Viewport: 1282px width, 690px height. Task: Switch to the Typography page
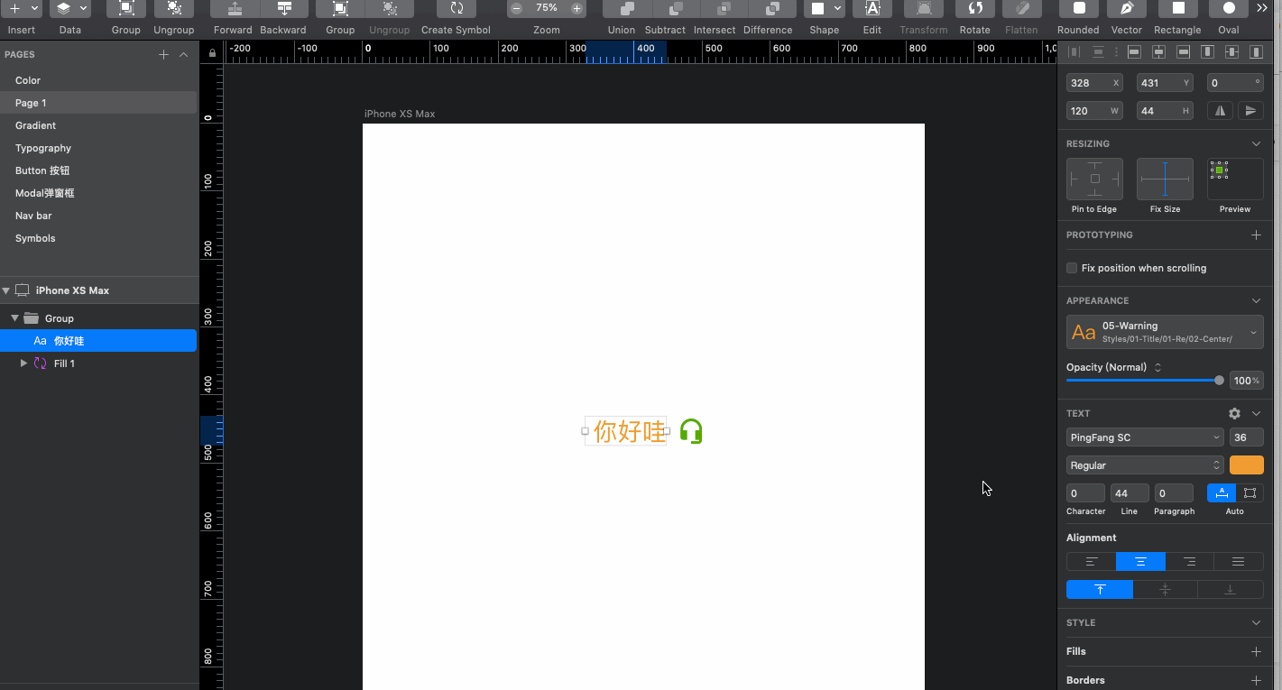(x=43, y=148)
